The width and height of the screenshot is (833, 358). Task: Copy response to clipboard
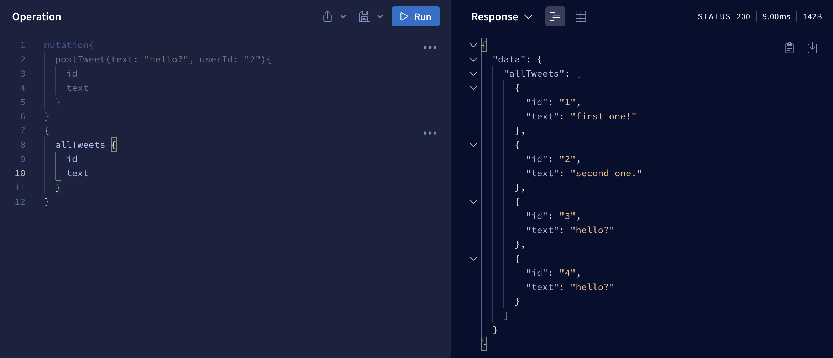[790, 48]
